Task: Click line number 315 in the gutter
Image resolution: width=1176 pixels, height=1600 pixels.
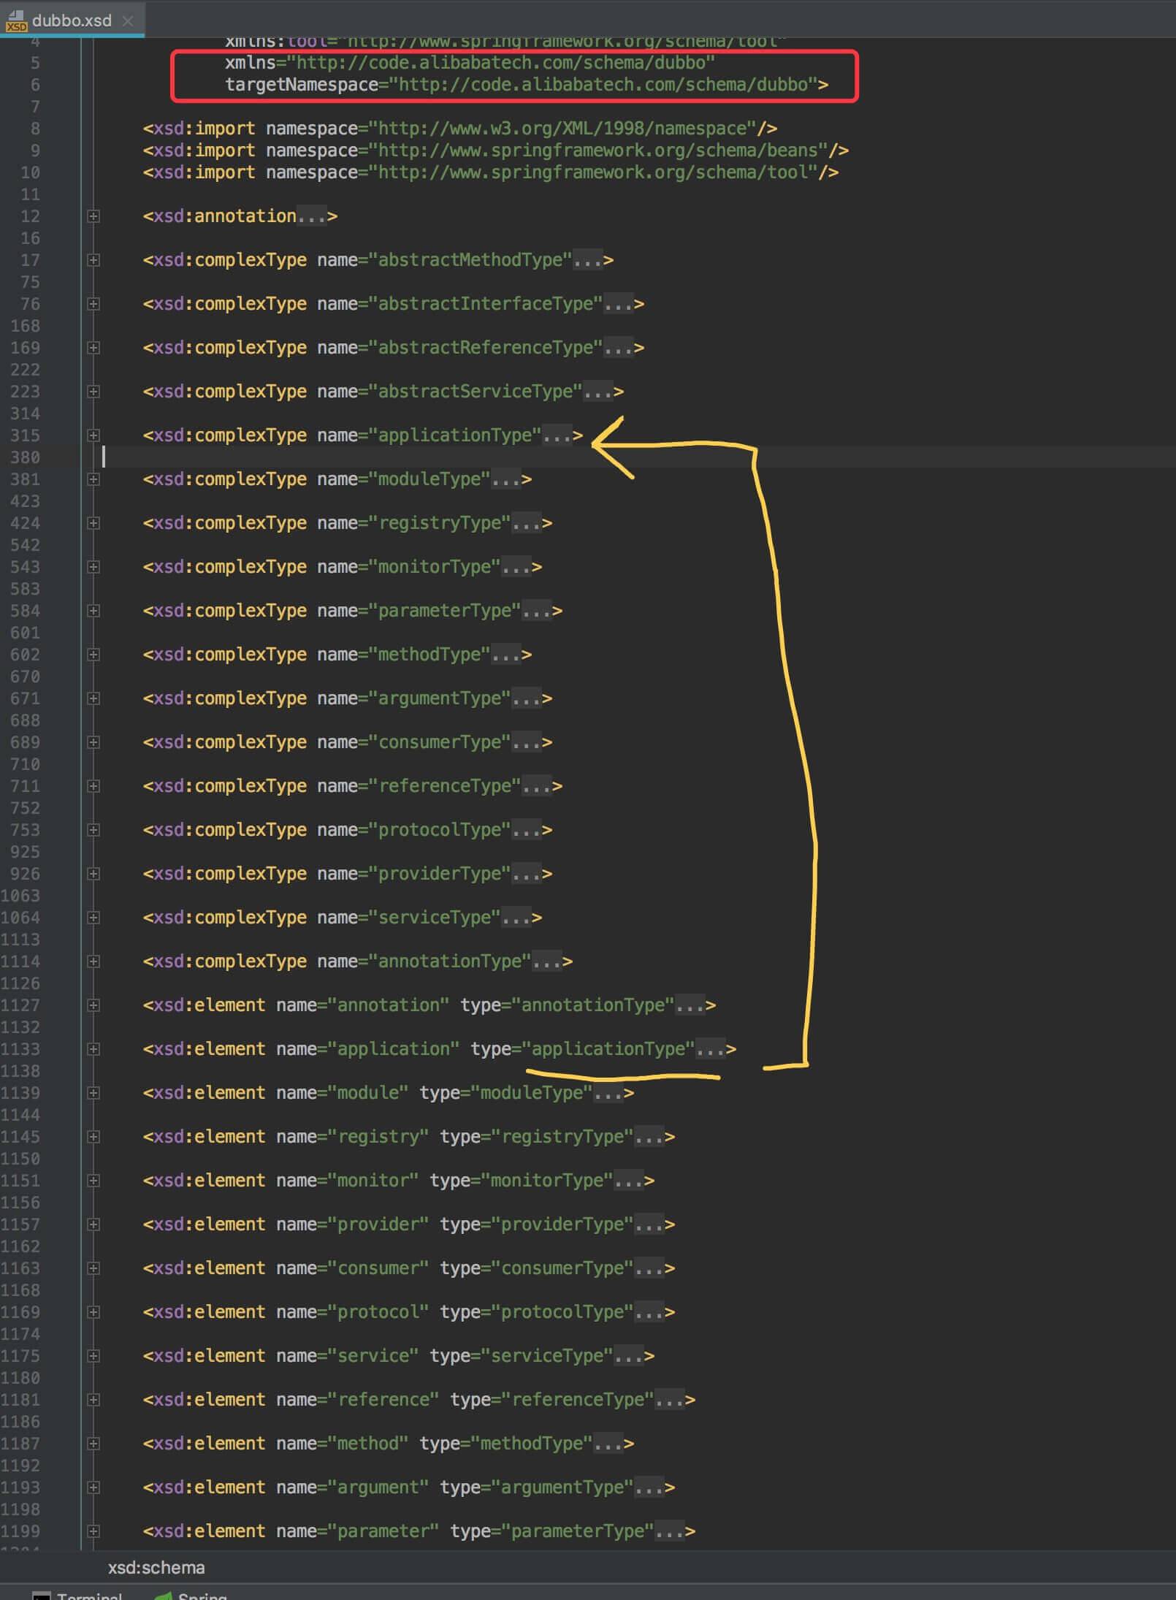Action: 25,435
